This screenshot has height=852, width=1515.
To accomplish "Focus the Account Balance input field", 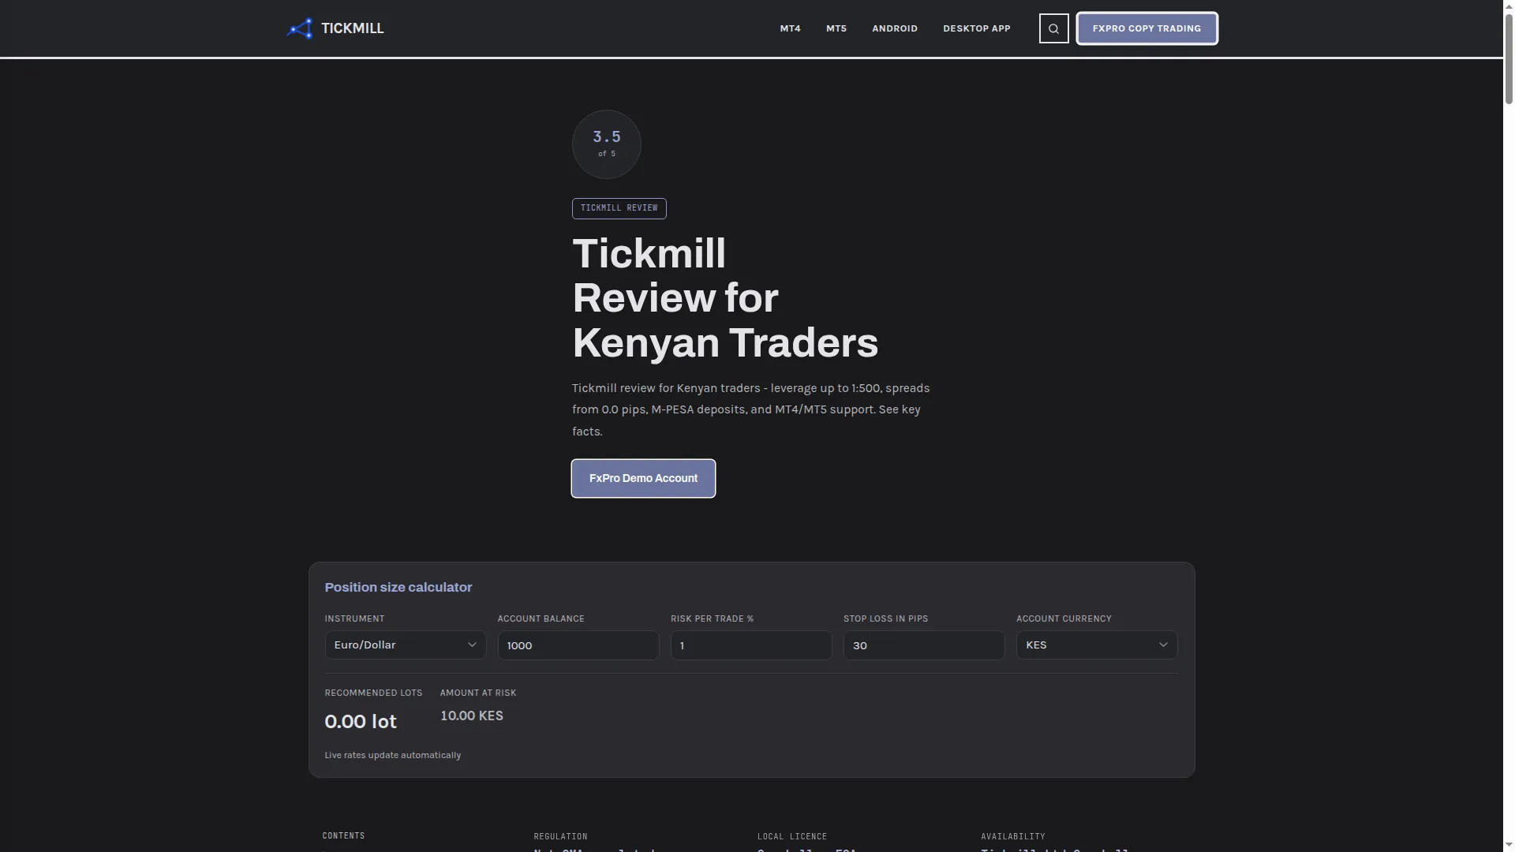I will click(x=578, y=645).
